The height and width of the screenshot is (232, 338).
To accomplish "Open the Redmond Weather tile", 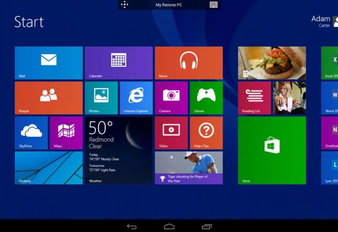I will point(119,150).
